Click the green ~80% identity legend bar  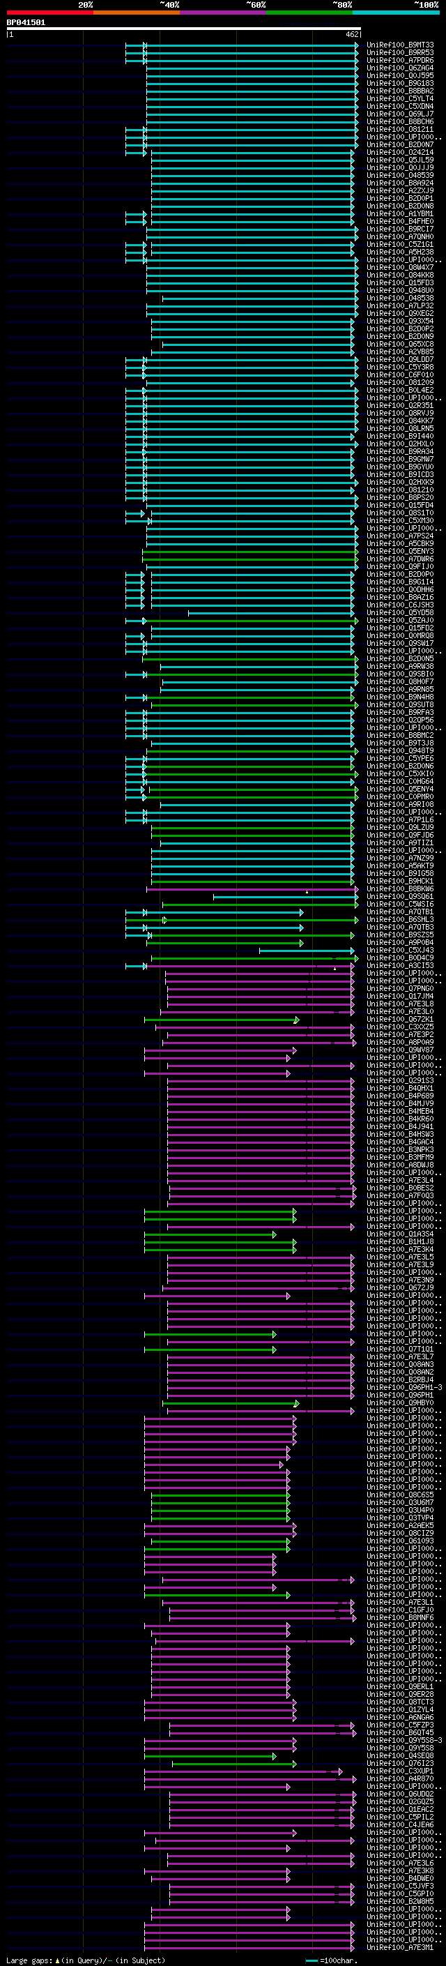(309, 13)
